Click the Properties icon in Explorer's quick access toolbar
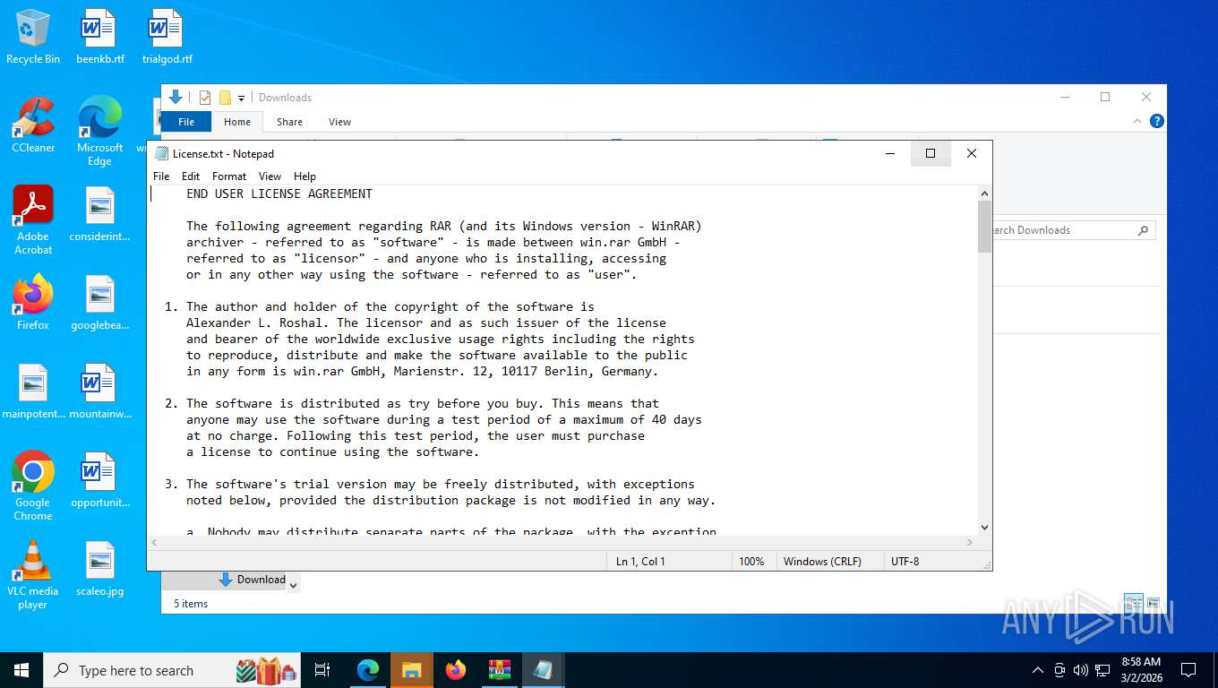 [205, 98]
